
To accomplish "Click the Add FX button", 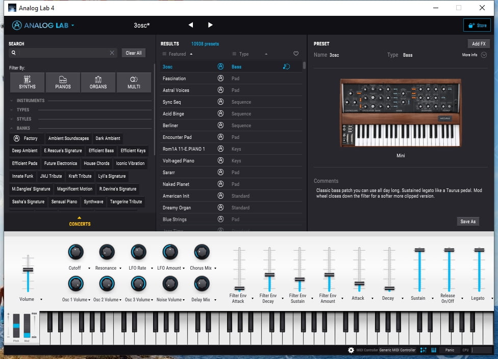I will click(479, 44).
